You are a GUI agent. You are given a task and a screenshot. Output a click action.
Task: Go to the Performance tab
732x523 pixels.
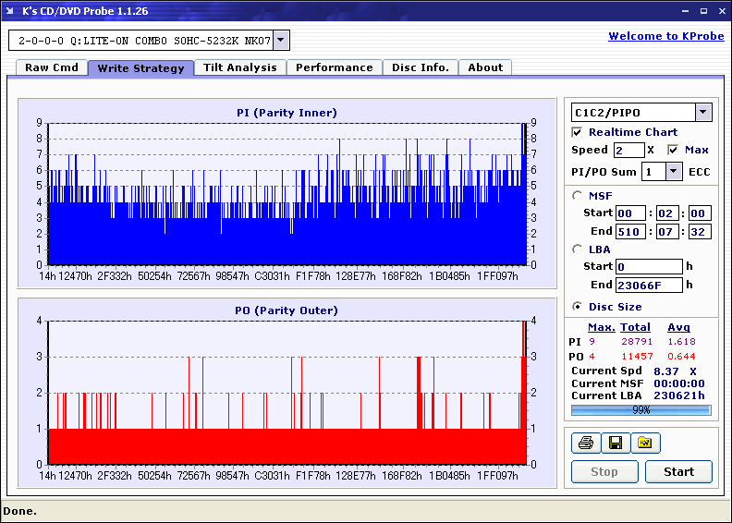[x=334, y=67]
